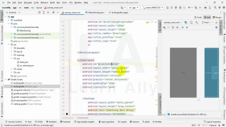Open the editor tabs three-dot menu

(221, 13)
